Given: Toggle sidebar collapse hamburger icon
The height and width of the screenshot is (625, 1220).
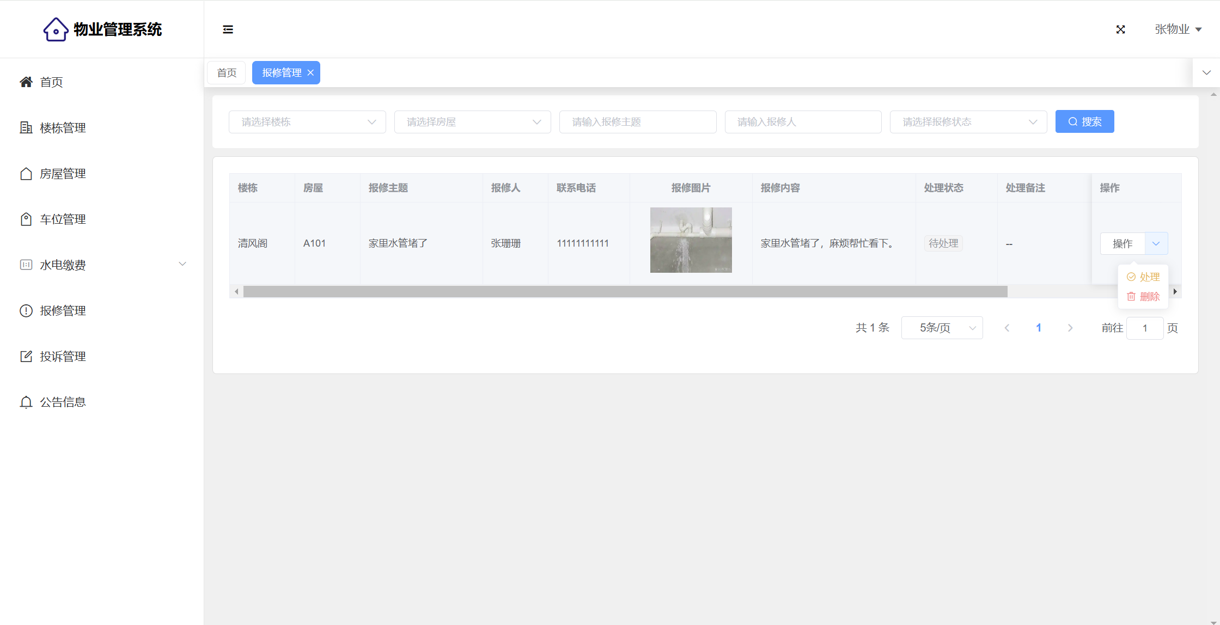Looking at the screenshot, I should tap(228, 29).
